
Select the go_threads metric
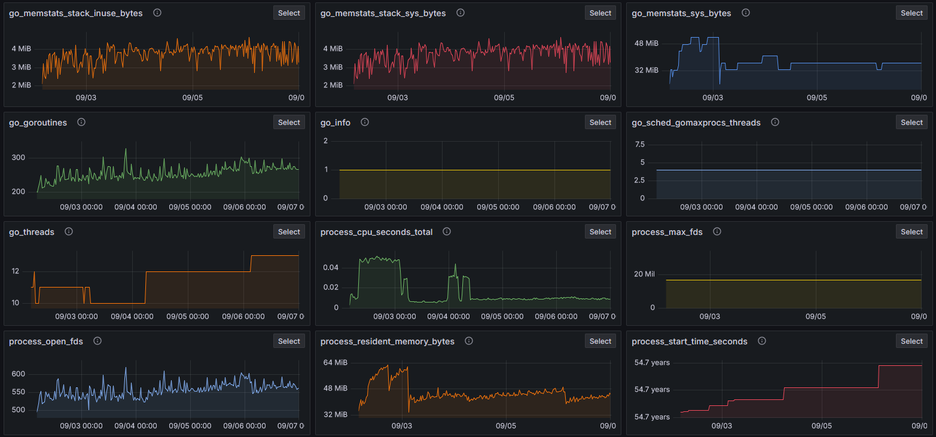tap(289, 231)
